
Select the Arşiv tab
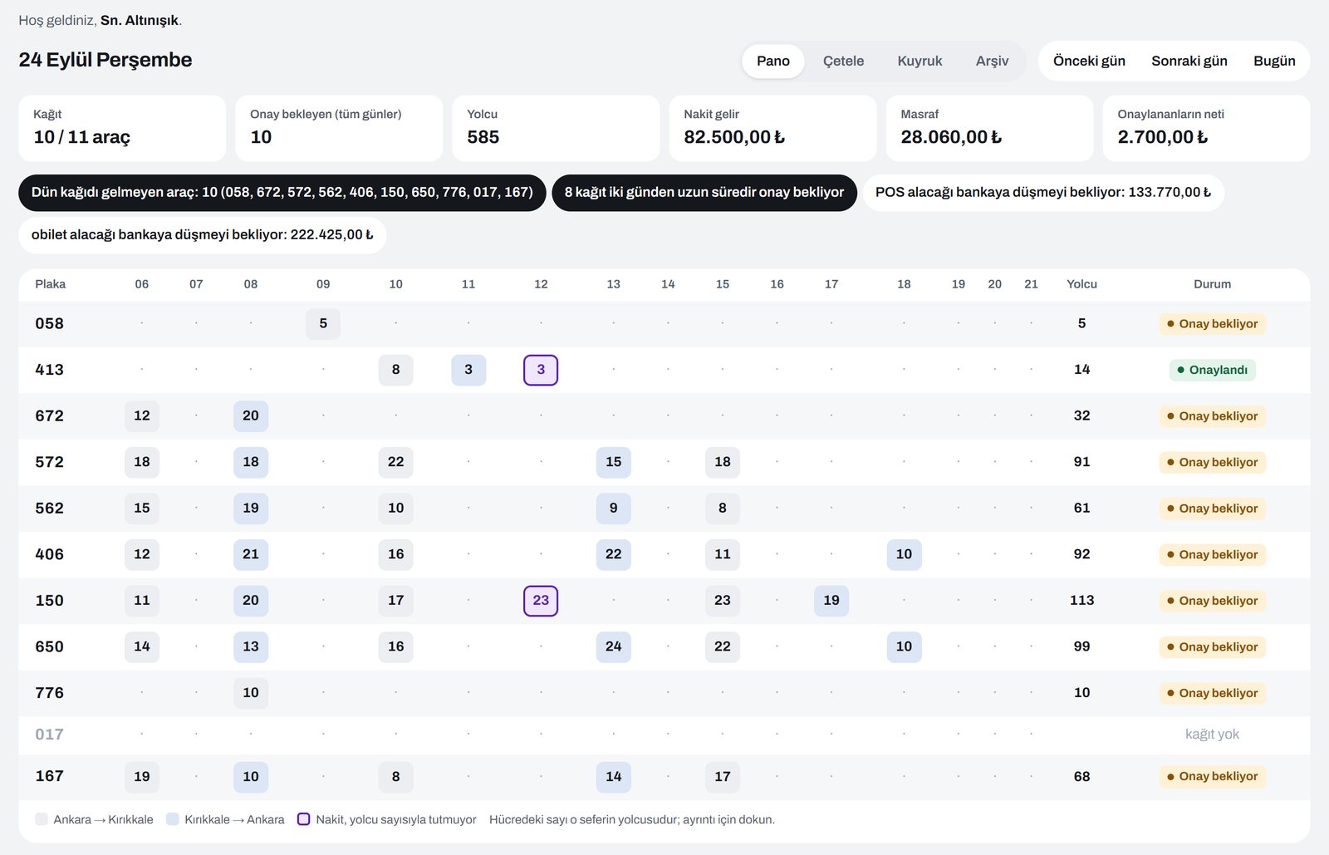(x=992, y=61)
